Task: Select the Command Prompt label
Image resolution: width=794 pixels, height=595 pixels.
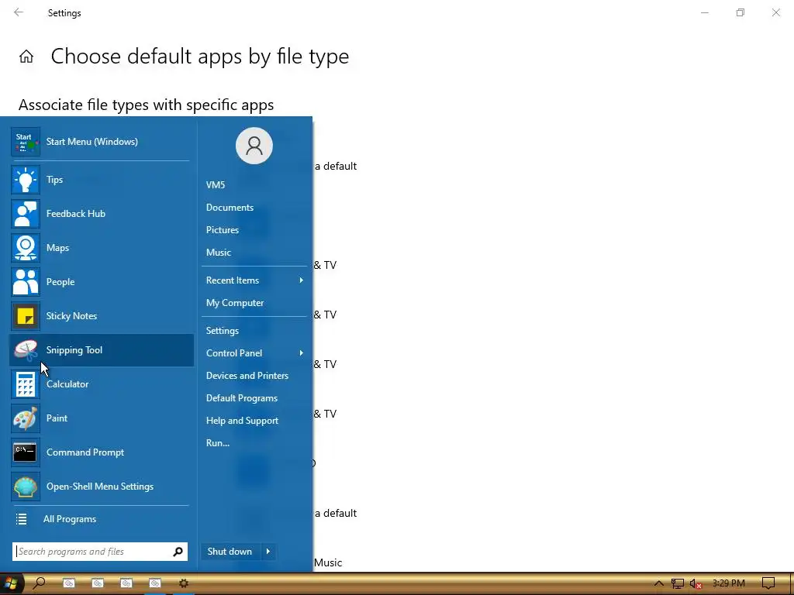Action: tap(85, 452)
